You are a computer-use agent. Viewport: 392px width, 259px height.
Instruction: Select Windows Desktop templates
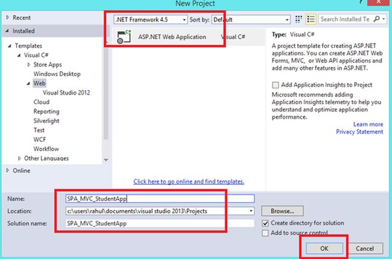coord(57,74)
